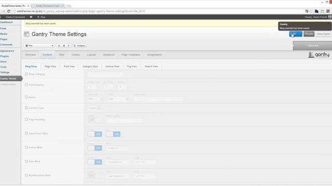The image size is (332, 186).
Task: Check the Modified Date Meta override checkbox
Action: click(x=26, y=175)
